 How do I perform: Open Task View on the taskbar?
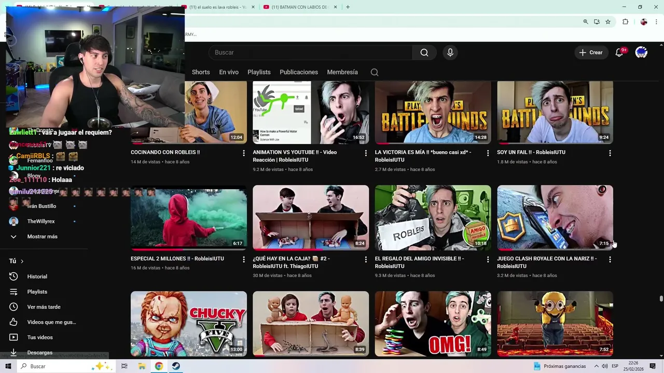click(125, 366)
